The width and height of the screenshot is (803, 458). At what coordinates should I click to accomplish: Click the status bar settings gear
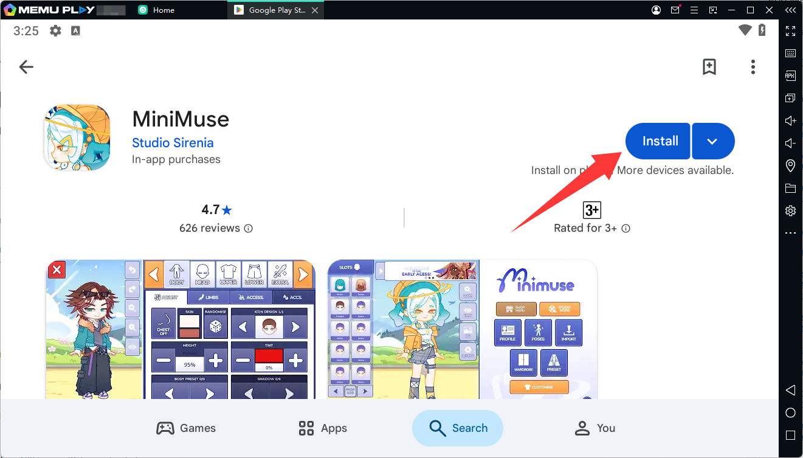tap(55, 30)
